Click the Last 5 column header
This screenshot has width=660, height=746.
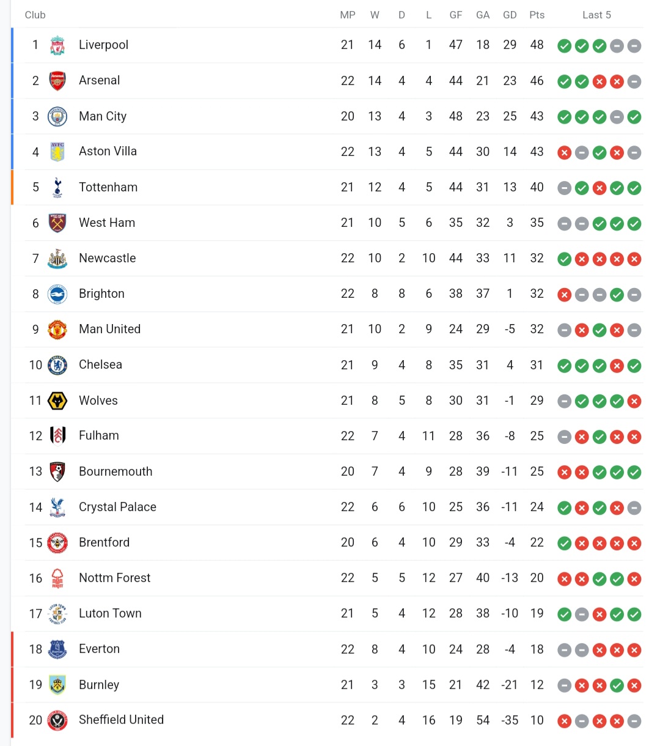(596, 15)
